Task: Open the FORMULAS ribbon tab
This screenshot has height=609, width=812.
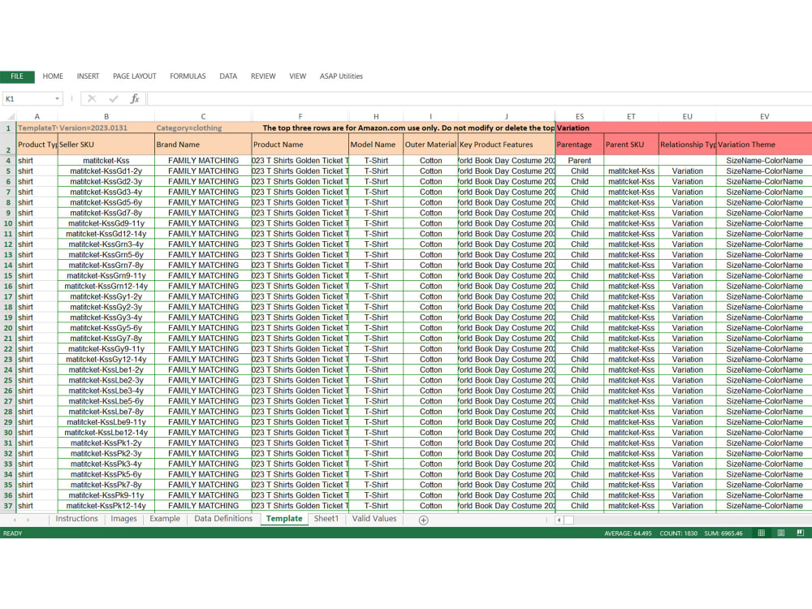Action: coord(187,76)
